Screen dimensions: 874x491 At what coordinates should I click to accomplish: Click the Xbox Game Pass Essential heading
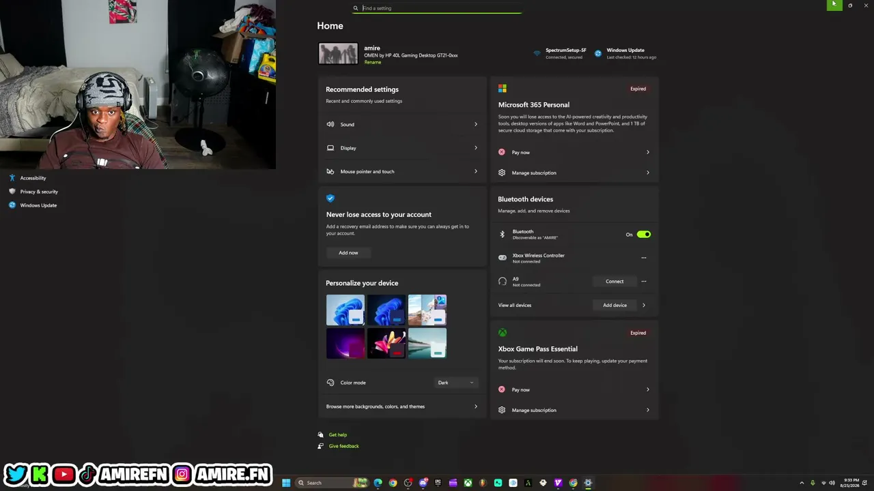538,349
